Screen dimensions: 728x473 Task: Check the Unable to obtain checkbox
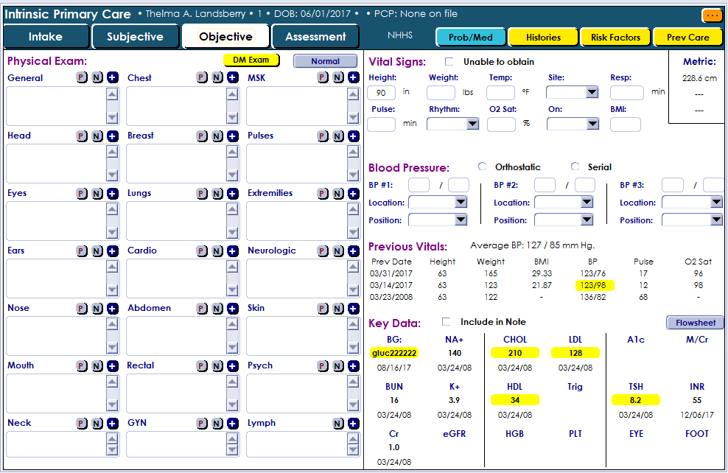(x=449, y=62)
